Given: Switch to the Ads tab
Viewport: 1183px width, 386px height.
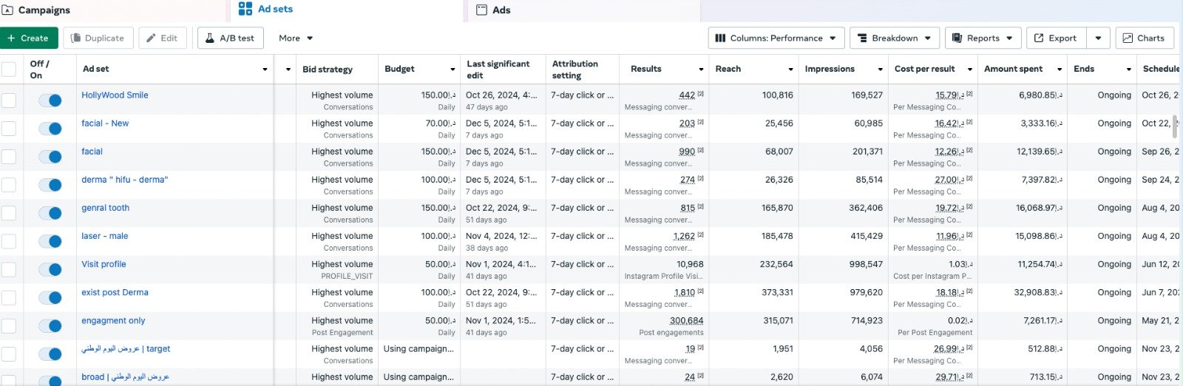Looking at the screenshot, I should [501, 10].
